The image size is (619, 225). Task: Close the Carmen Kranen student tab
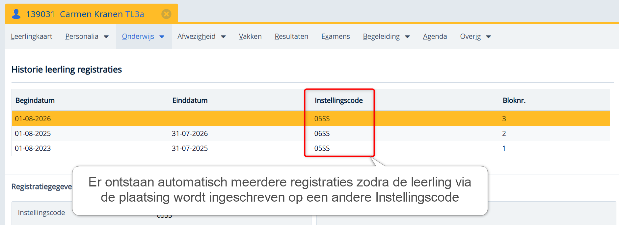coord(166,14)
